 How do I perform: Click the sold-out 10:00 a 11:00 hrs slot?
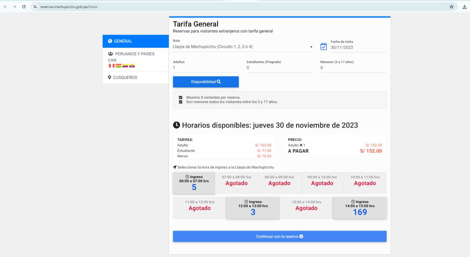point(365,183)
